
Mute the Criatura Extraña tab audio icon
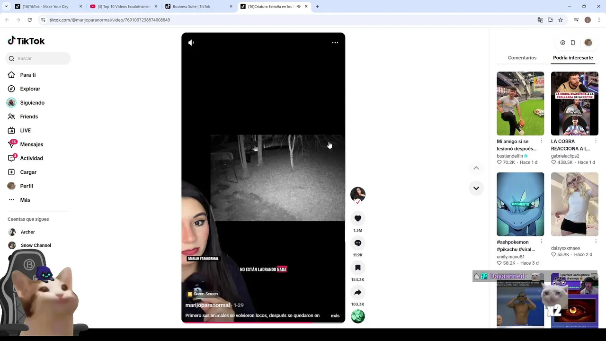point(298,7)
